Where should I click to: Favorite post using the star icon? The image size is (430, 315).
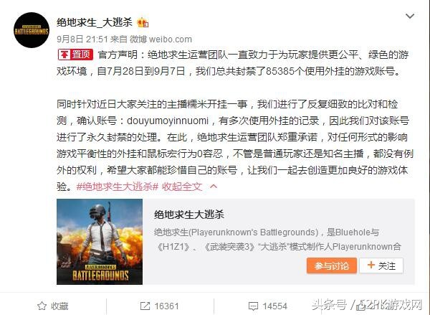click(42, 306)
